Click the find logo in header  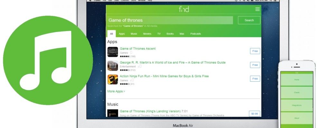point(184,9)
